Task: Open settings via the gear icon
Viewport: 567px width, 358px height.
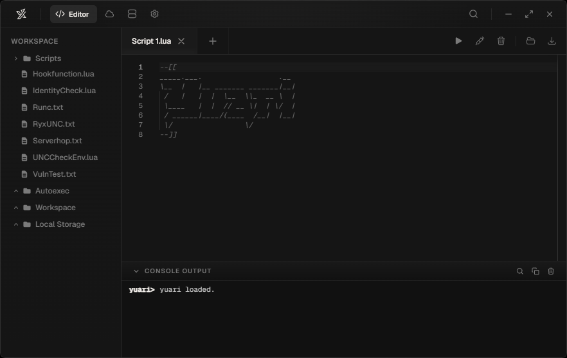Action: (x=154, y=14)
